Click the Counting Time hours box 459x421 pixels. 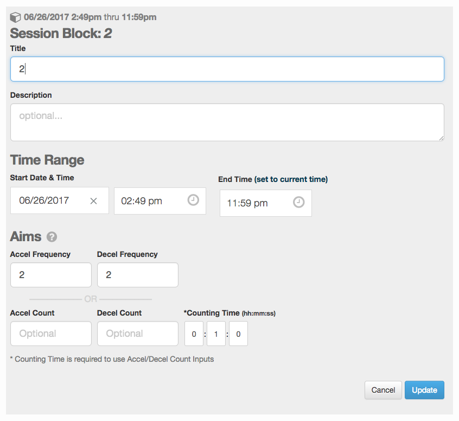(x=194, y=334)
